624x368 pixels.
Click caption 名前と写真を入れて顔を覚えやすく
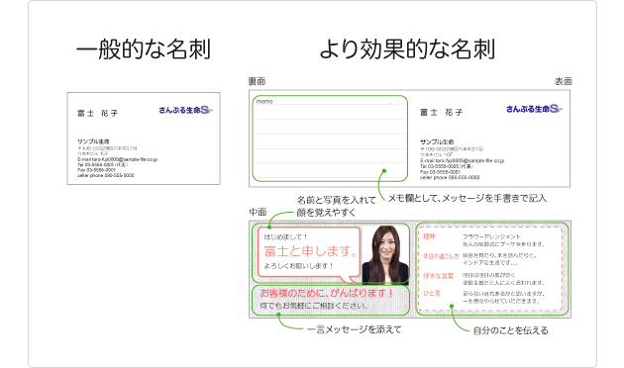(x=337, y=206)
